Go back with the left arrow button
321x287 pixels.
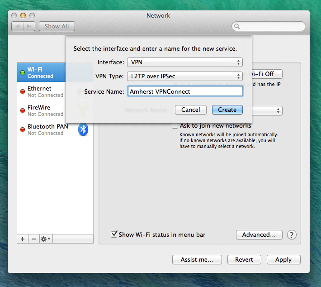pos(18,26)
